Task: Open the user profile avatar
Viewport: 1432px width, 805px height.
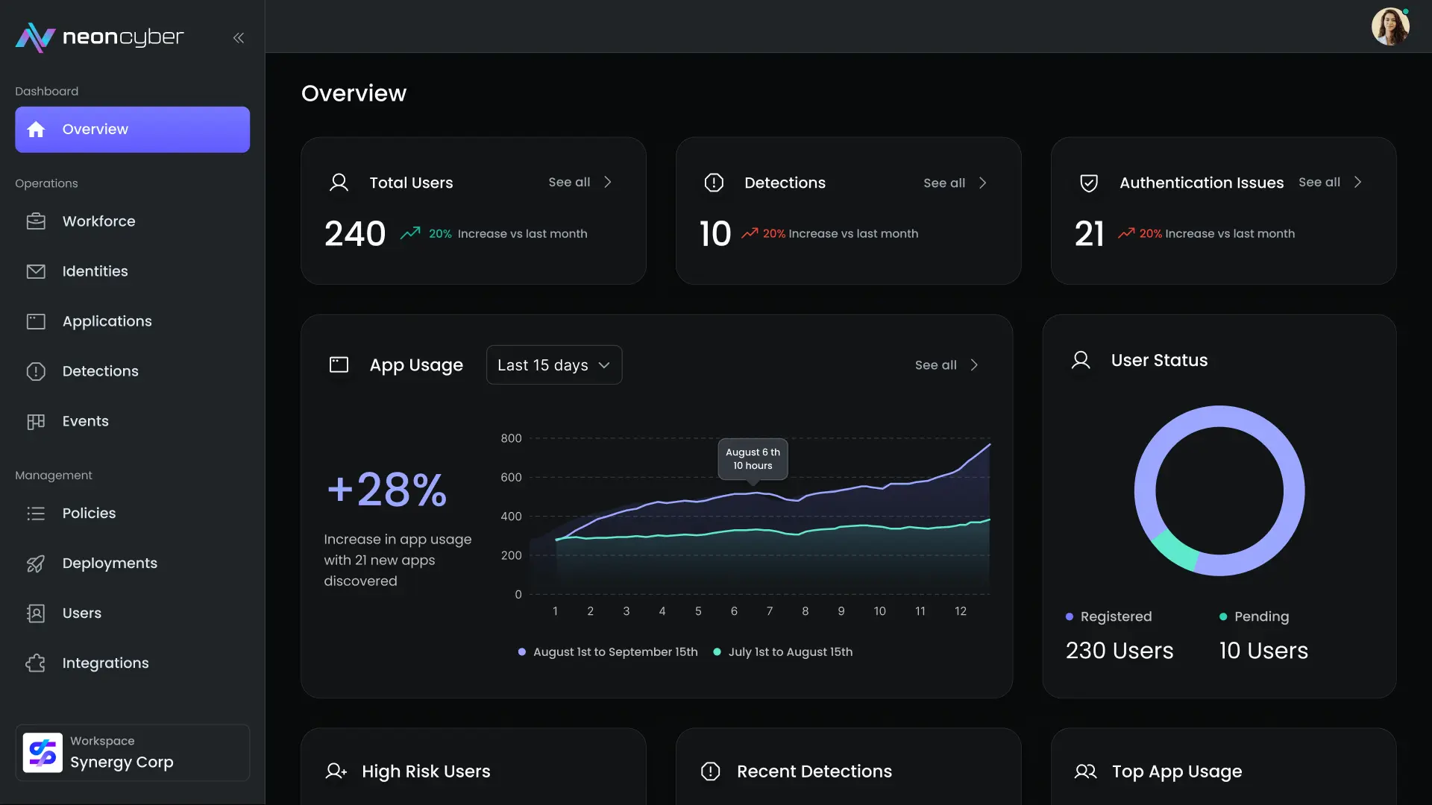Action: (1389, 27)
